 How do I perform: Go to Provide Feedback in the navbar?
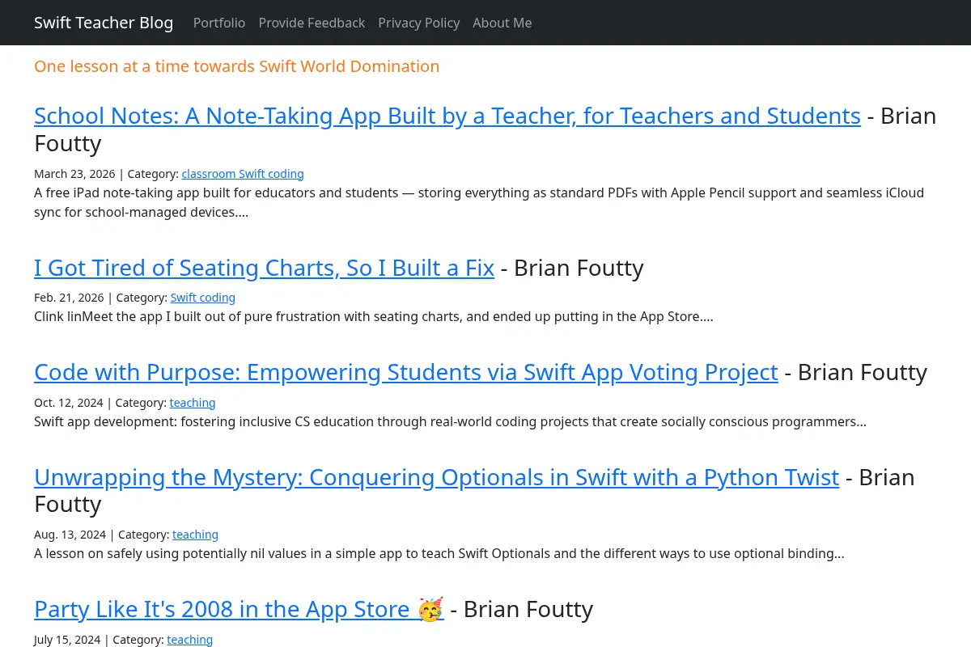(x=312, y=23)
